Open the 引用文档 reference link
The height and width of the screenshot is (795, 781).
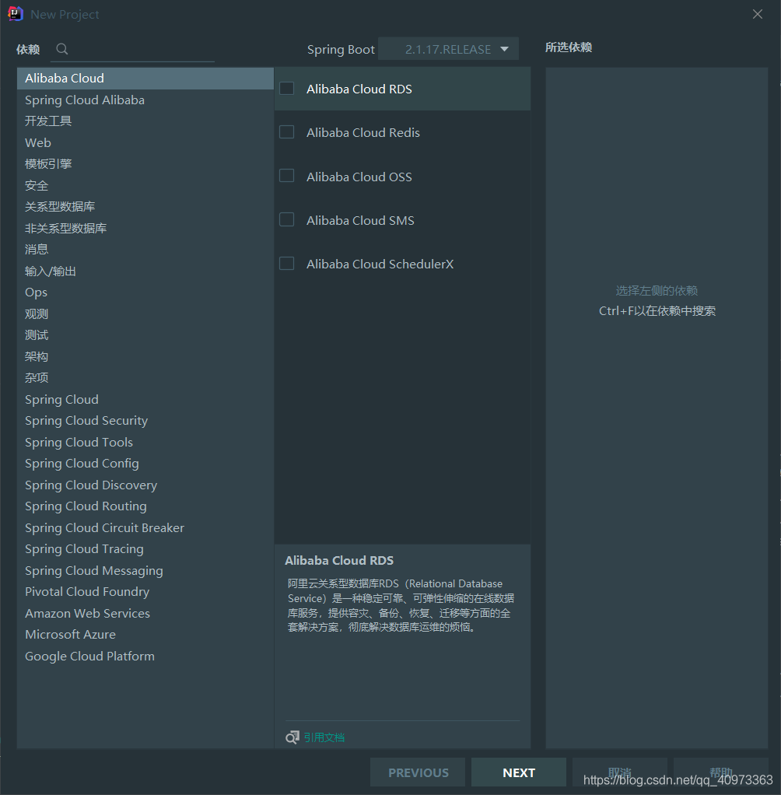(x=323, y=737)
